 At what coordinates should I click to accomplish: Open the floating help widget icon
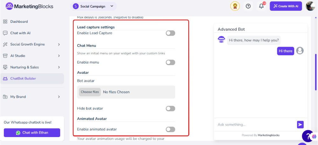coord(308,136)
